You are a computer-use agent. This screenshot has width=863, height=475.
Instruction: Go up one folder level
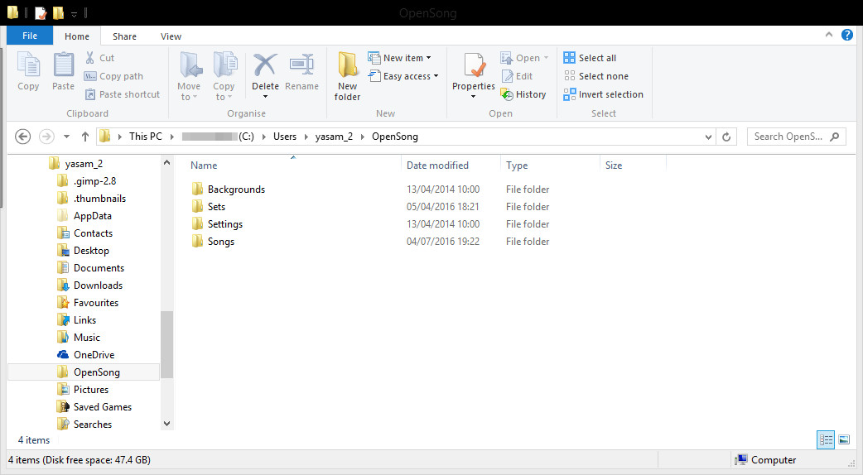coord(84,137)
